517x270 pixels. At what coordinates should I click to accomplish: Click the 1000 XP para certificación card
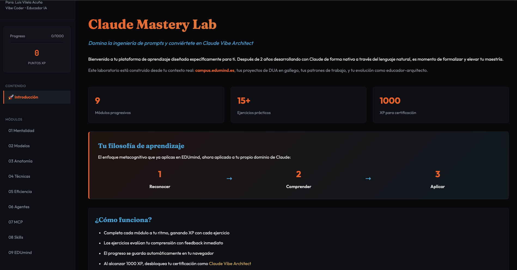click(440, 105)
